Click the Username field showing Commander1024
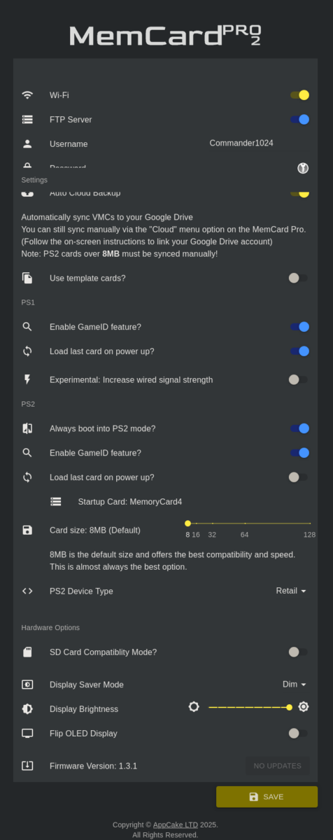This screenshot has width=333, height=840. point(241,143)
